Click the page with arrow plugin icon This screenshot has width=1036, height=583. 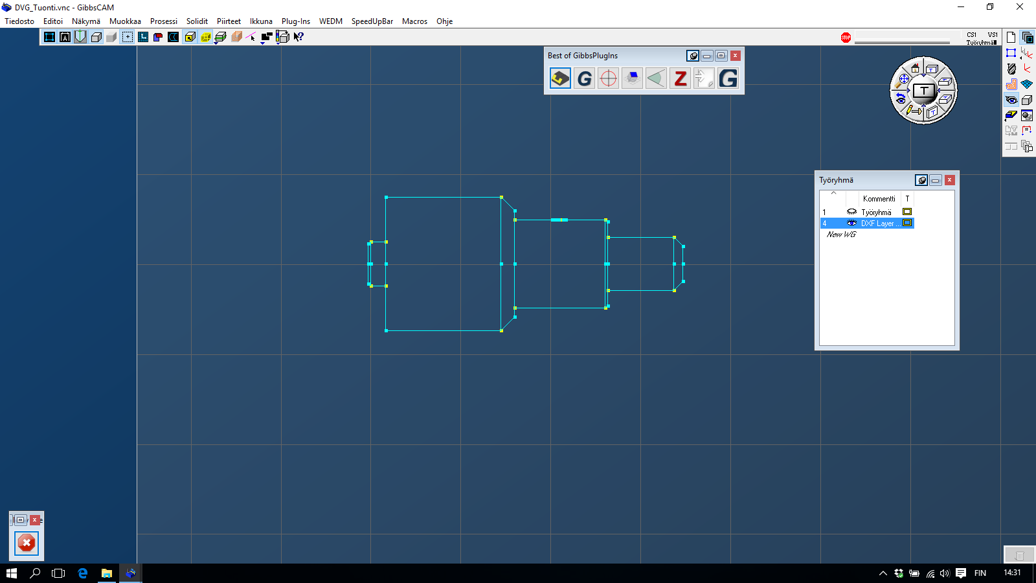(704, 78)
